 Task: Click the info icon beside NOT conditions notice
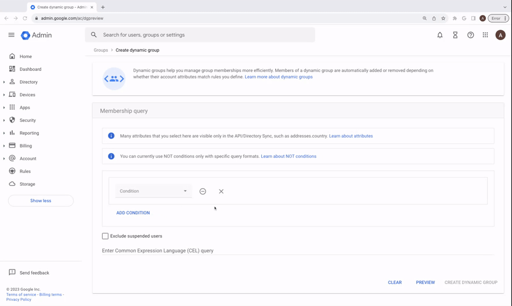111,156
